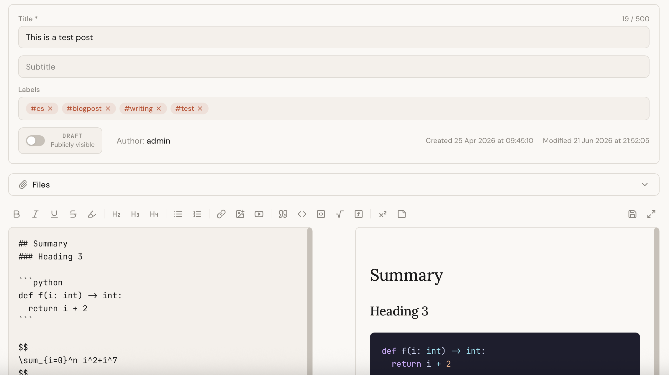The width and height of the screenshot is (669, 375).
Task: Insert a code block
Action: point(321,214)
